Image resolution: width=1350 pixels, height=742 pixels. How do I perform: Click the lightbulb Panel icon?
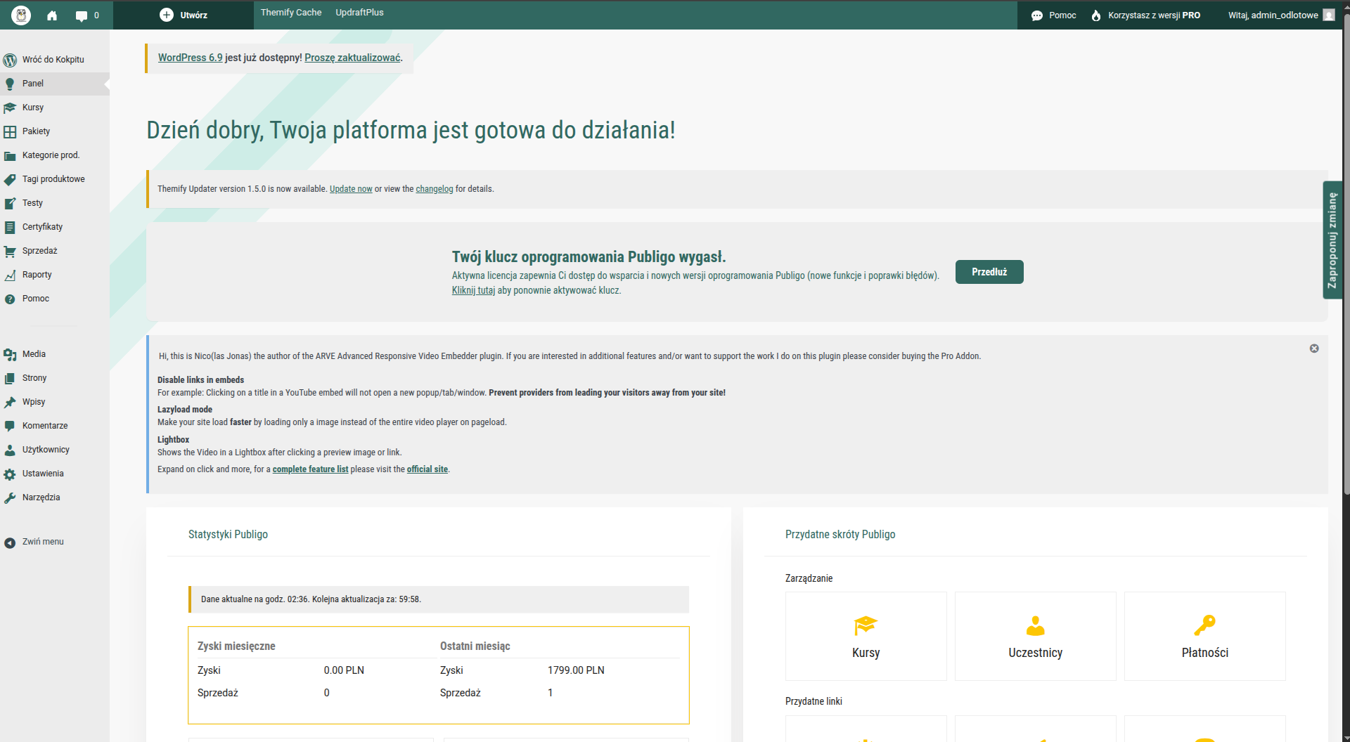10,84
